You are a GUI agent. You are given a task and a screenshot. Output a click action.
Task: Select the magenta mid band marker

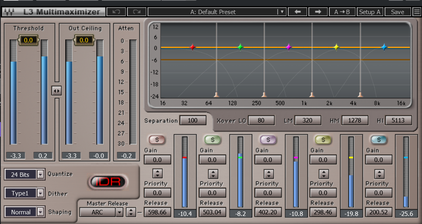289,47
